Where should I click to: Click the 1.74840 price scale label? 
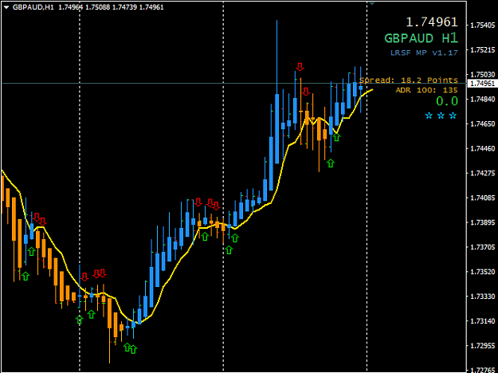pos(482,99)
